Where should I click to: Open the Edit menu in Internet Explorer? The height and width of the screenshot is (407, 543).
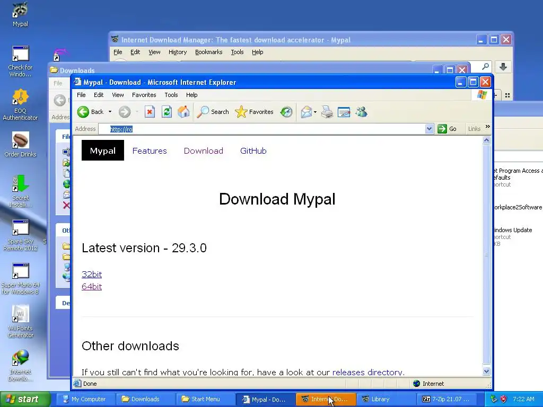(99, 95)
